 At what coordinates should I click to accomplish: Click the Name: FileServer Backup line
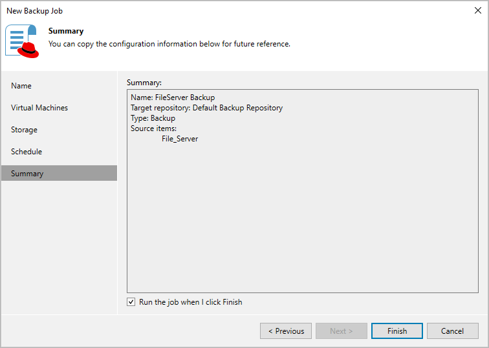(x=173, y=97)
